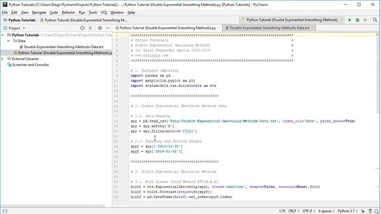Image resolution: width=381 pixels, height=214 pixels.
Task: Collapse all project tree nodes icon
Action: 90,28
